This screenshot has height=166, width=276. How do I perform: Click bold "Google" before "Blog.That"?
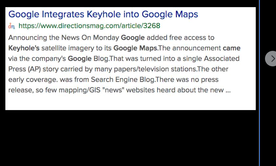79,59
